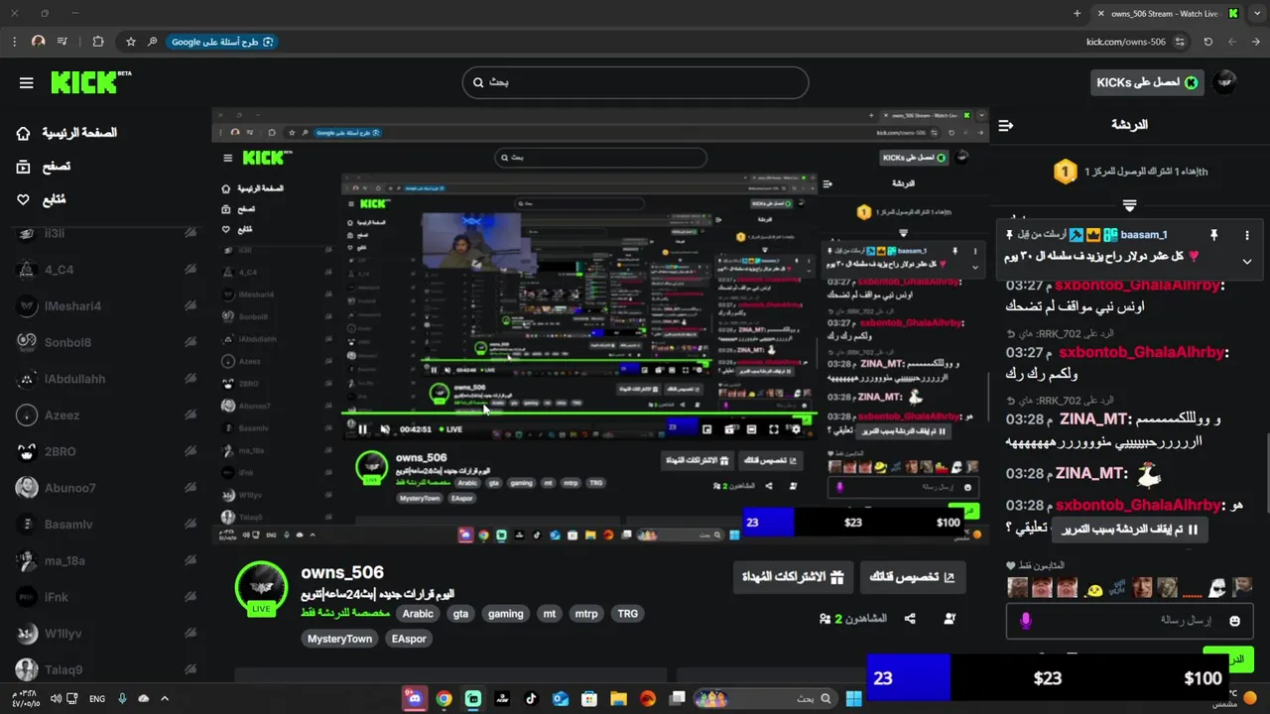This screenshot has width=1270, height=714.
Task: Collapse the chat panel with the arrow icon
Action: pyautogui.click(x=1005, y=125)
